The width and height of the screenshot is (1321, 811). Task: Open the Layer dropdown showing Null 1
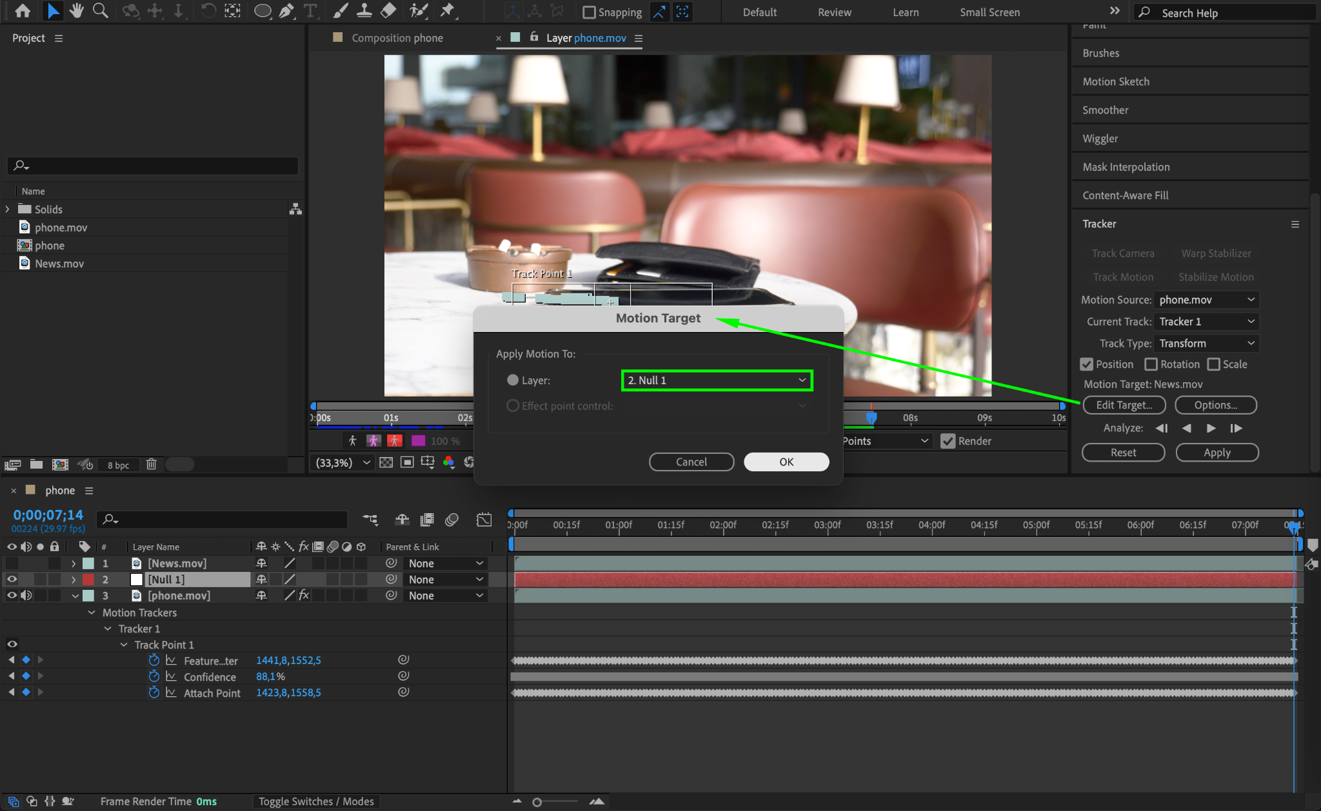click(x=717, y=380)
